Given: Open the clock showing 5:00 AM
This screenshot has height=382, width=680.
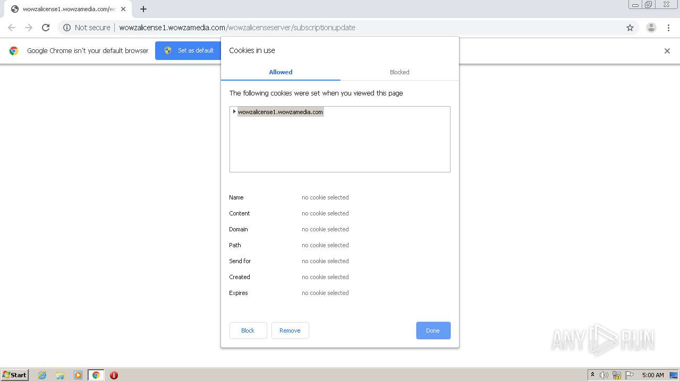Looking at the screenshot, I should (653, 375).
